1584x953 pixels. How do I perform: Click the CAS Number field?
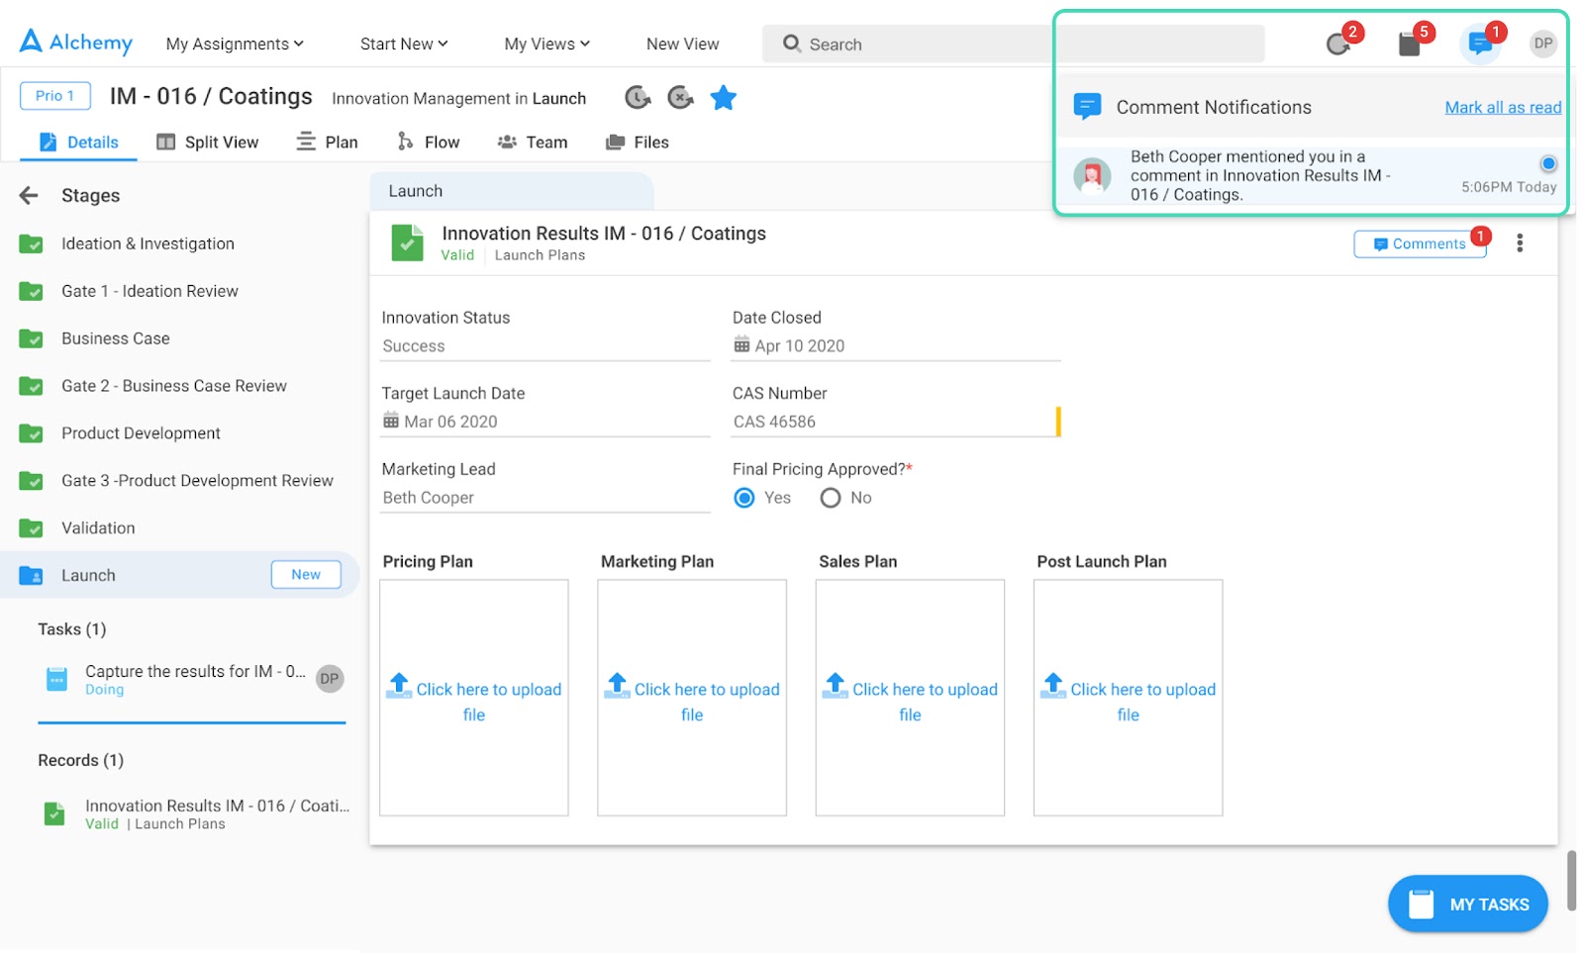pos(895,422)
